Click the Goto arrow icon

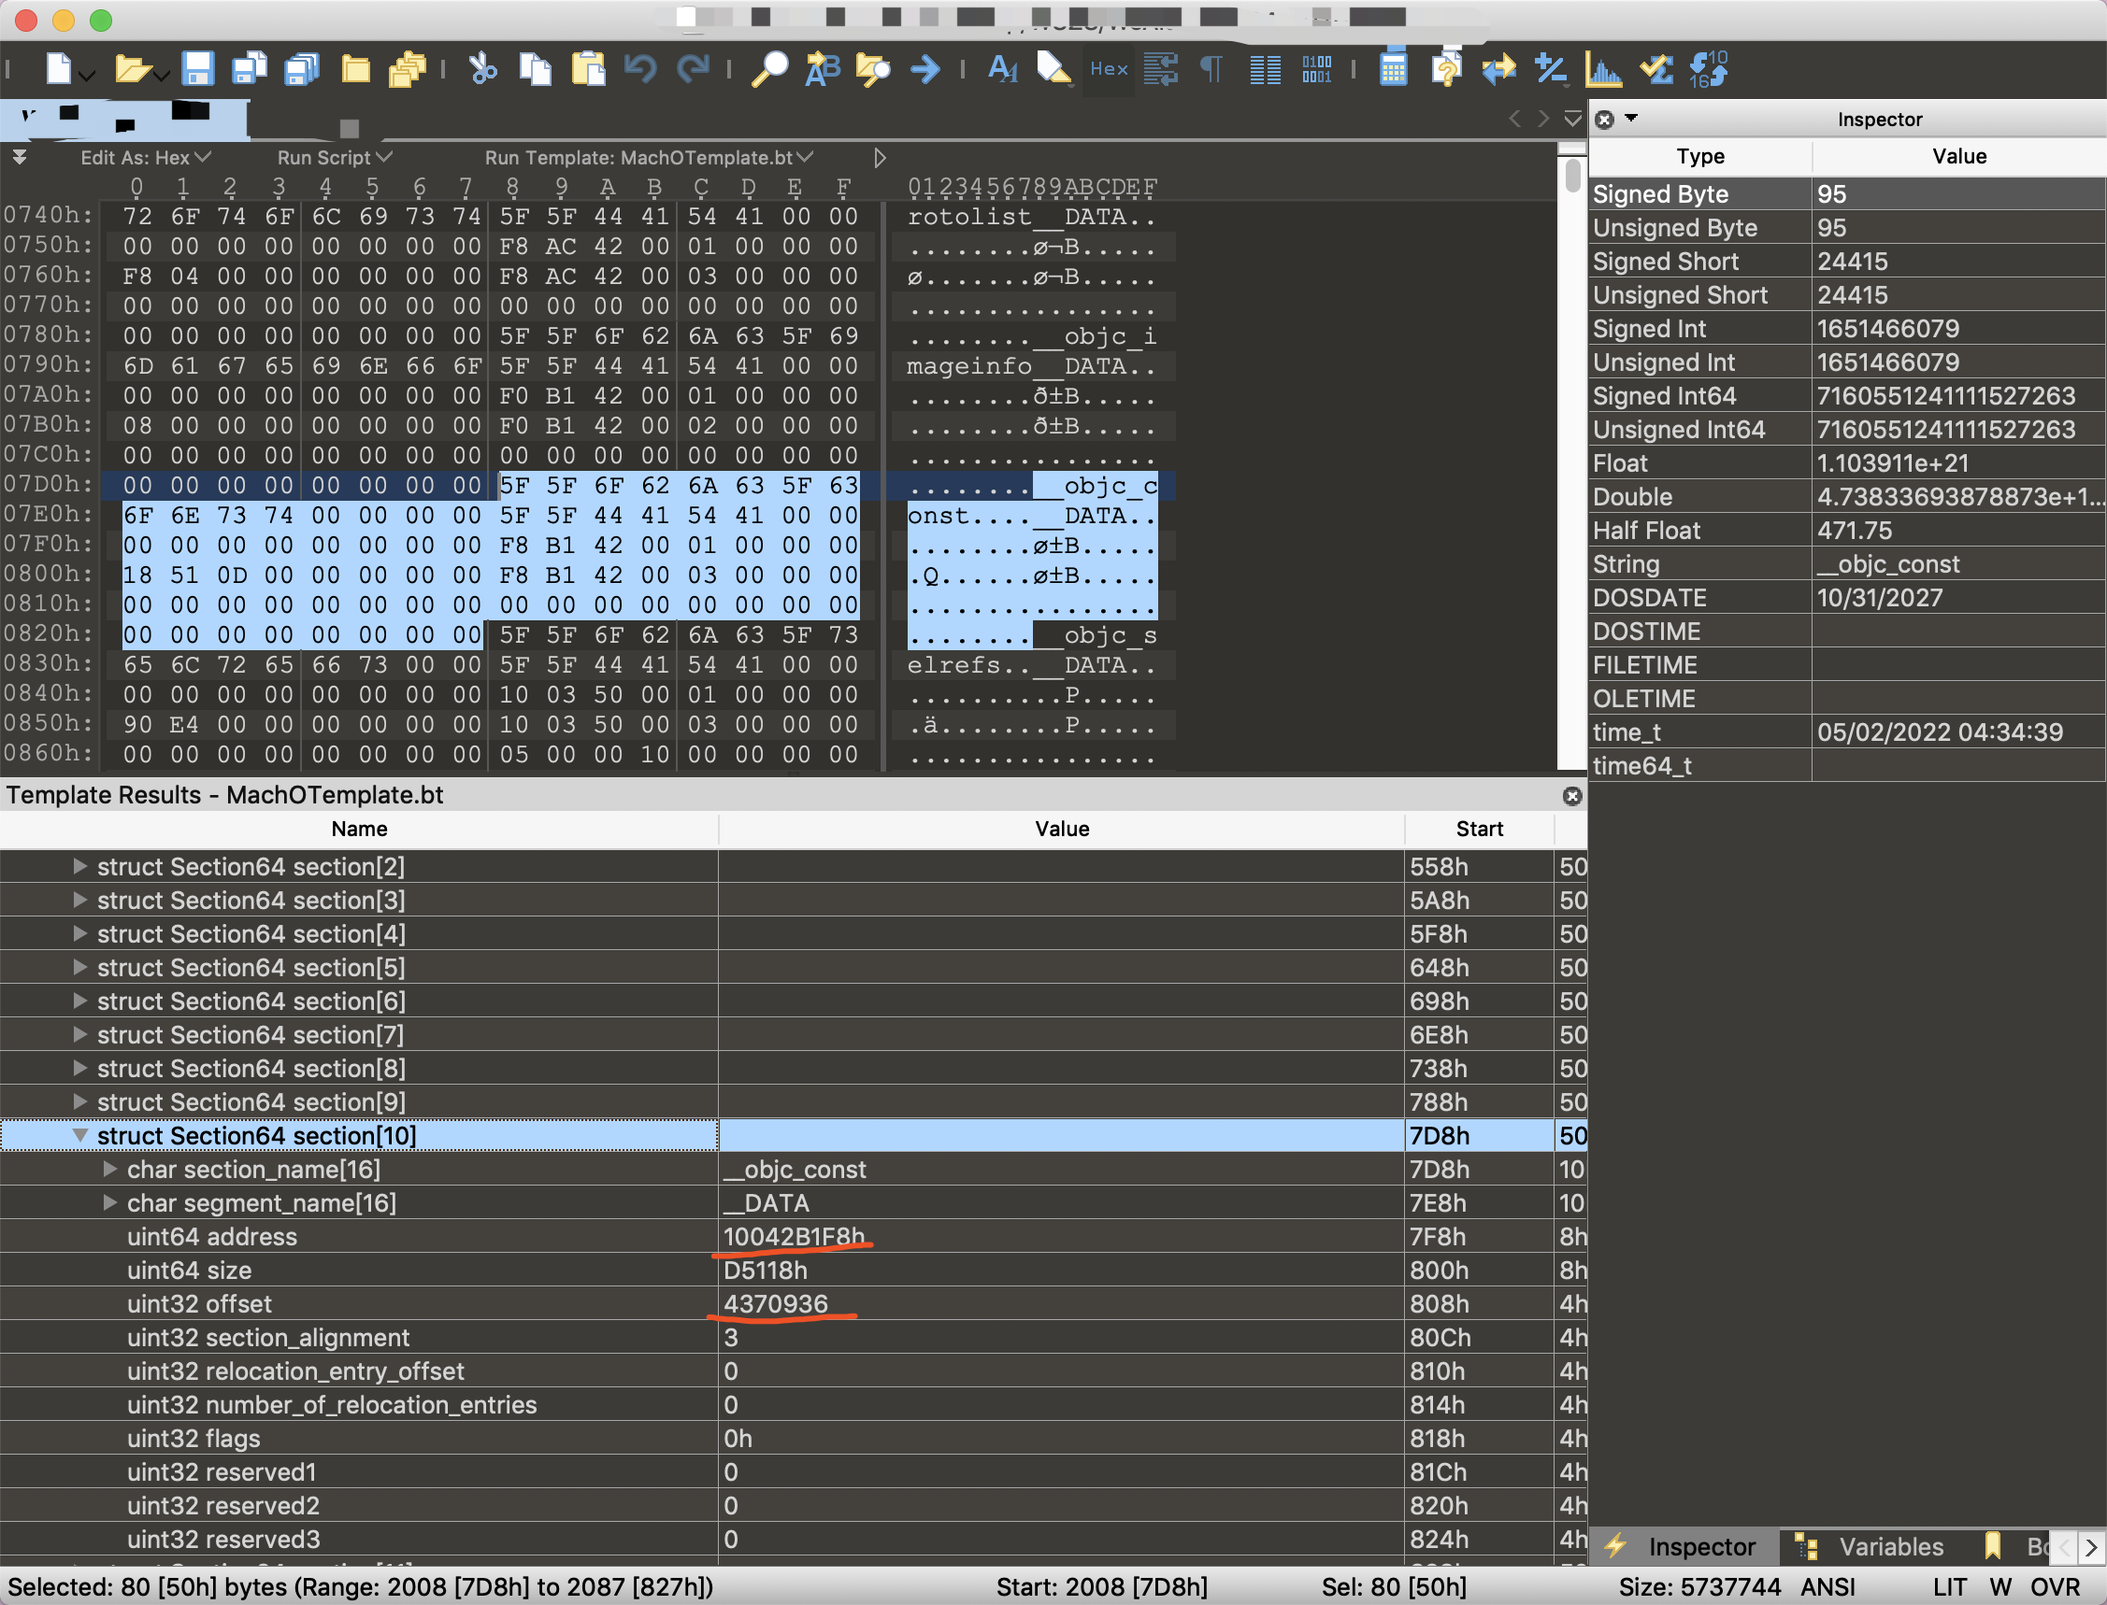click(x=924, y=69)
